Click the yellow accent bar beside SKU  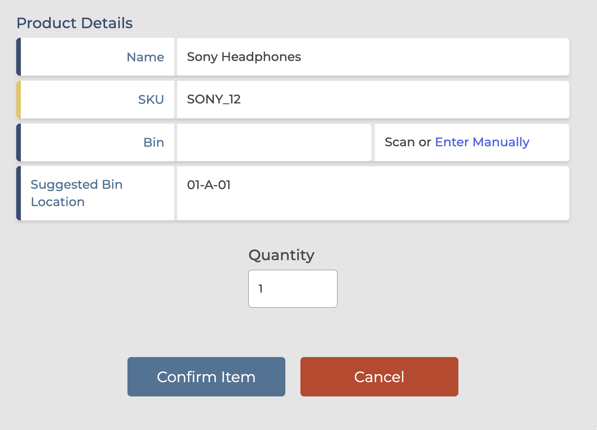19,100
